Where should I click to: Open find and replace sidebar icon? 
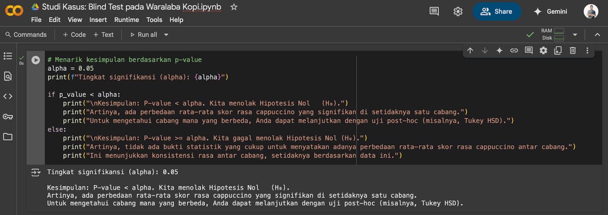[x=8, y=76]
